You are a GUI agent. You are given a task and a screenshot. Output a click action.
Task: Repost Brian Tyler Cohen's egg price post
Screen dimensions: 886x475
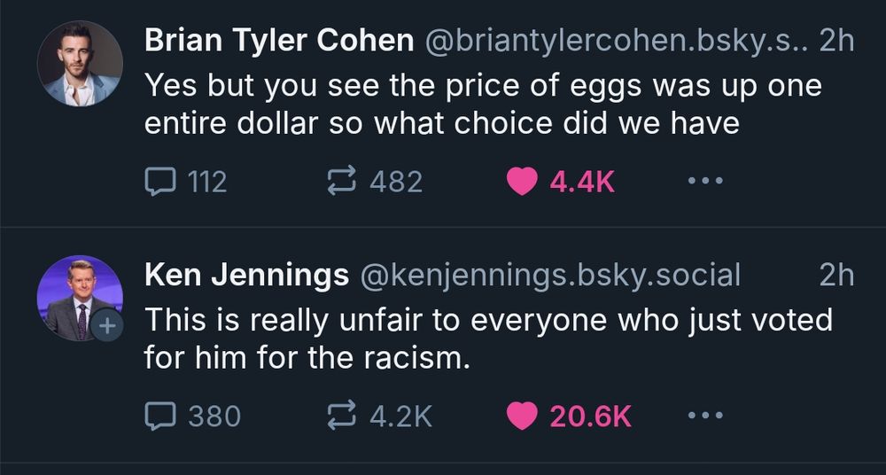(x=375, y=182)
